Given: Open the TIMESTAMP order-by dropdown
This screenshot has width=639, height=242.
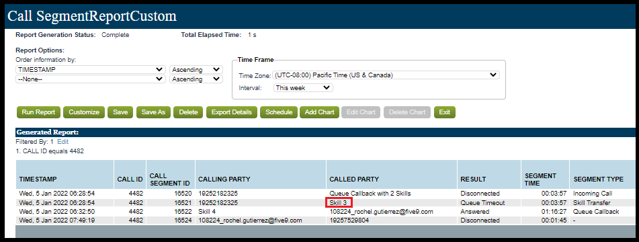Looking at the screenshot, I should click(91, 70).
